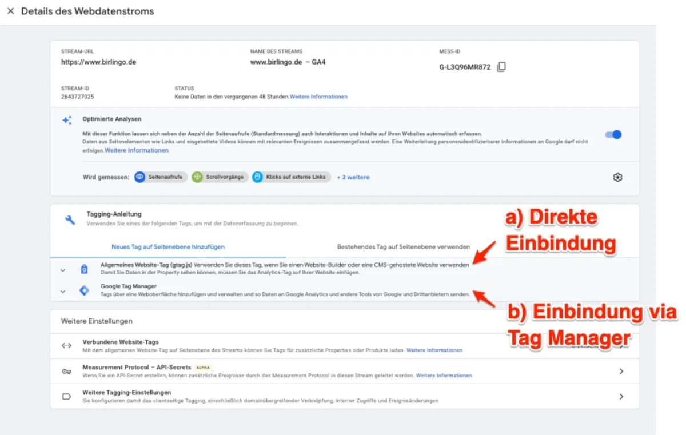The width and height of the screenshot is (686, 435).
Task: Toggle the Optimierte Analysen switch off
Action: point(613,135)
